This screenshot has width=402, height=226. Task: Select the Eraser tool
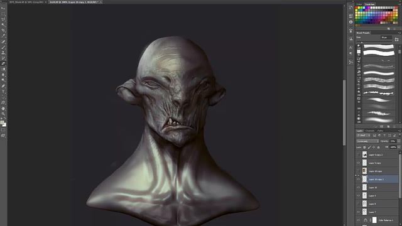pos(3,63)
